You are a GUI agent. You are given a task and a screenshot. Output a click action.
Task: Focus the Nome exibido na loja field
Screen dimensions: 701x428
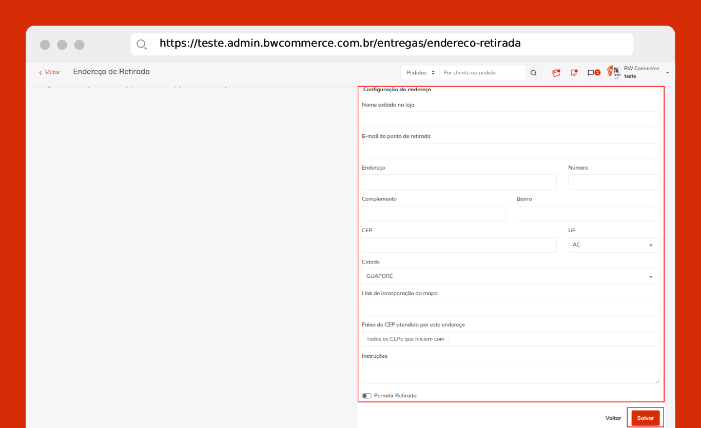(510, 119)
